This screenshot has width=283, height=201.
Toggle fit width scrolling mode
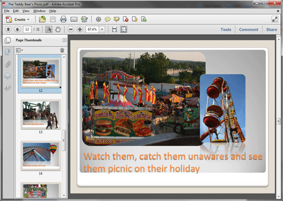[114, 29]
